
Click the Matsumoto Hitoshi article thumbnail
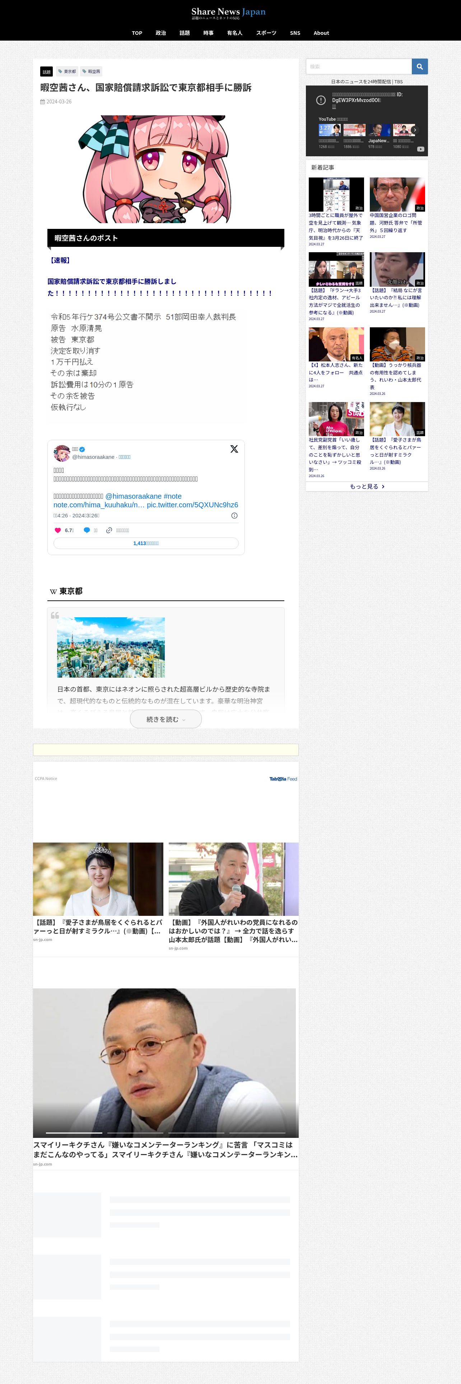point(336,345)
